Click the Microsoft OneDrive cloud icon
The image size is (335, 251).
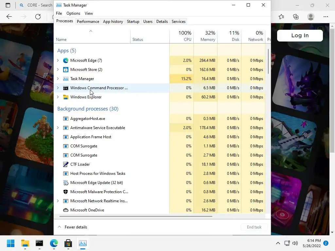(65, 210)
